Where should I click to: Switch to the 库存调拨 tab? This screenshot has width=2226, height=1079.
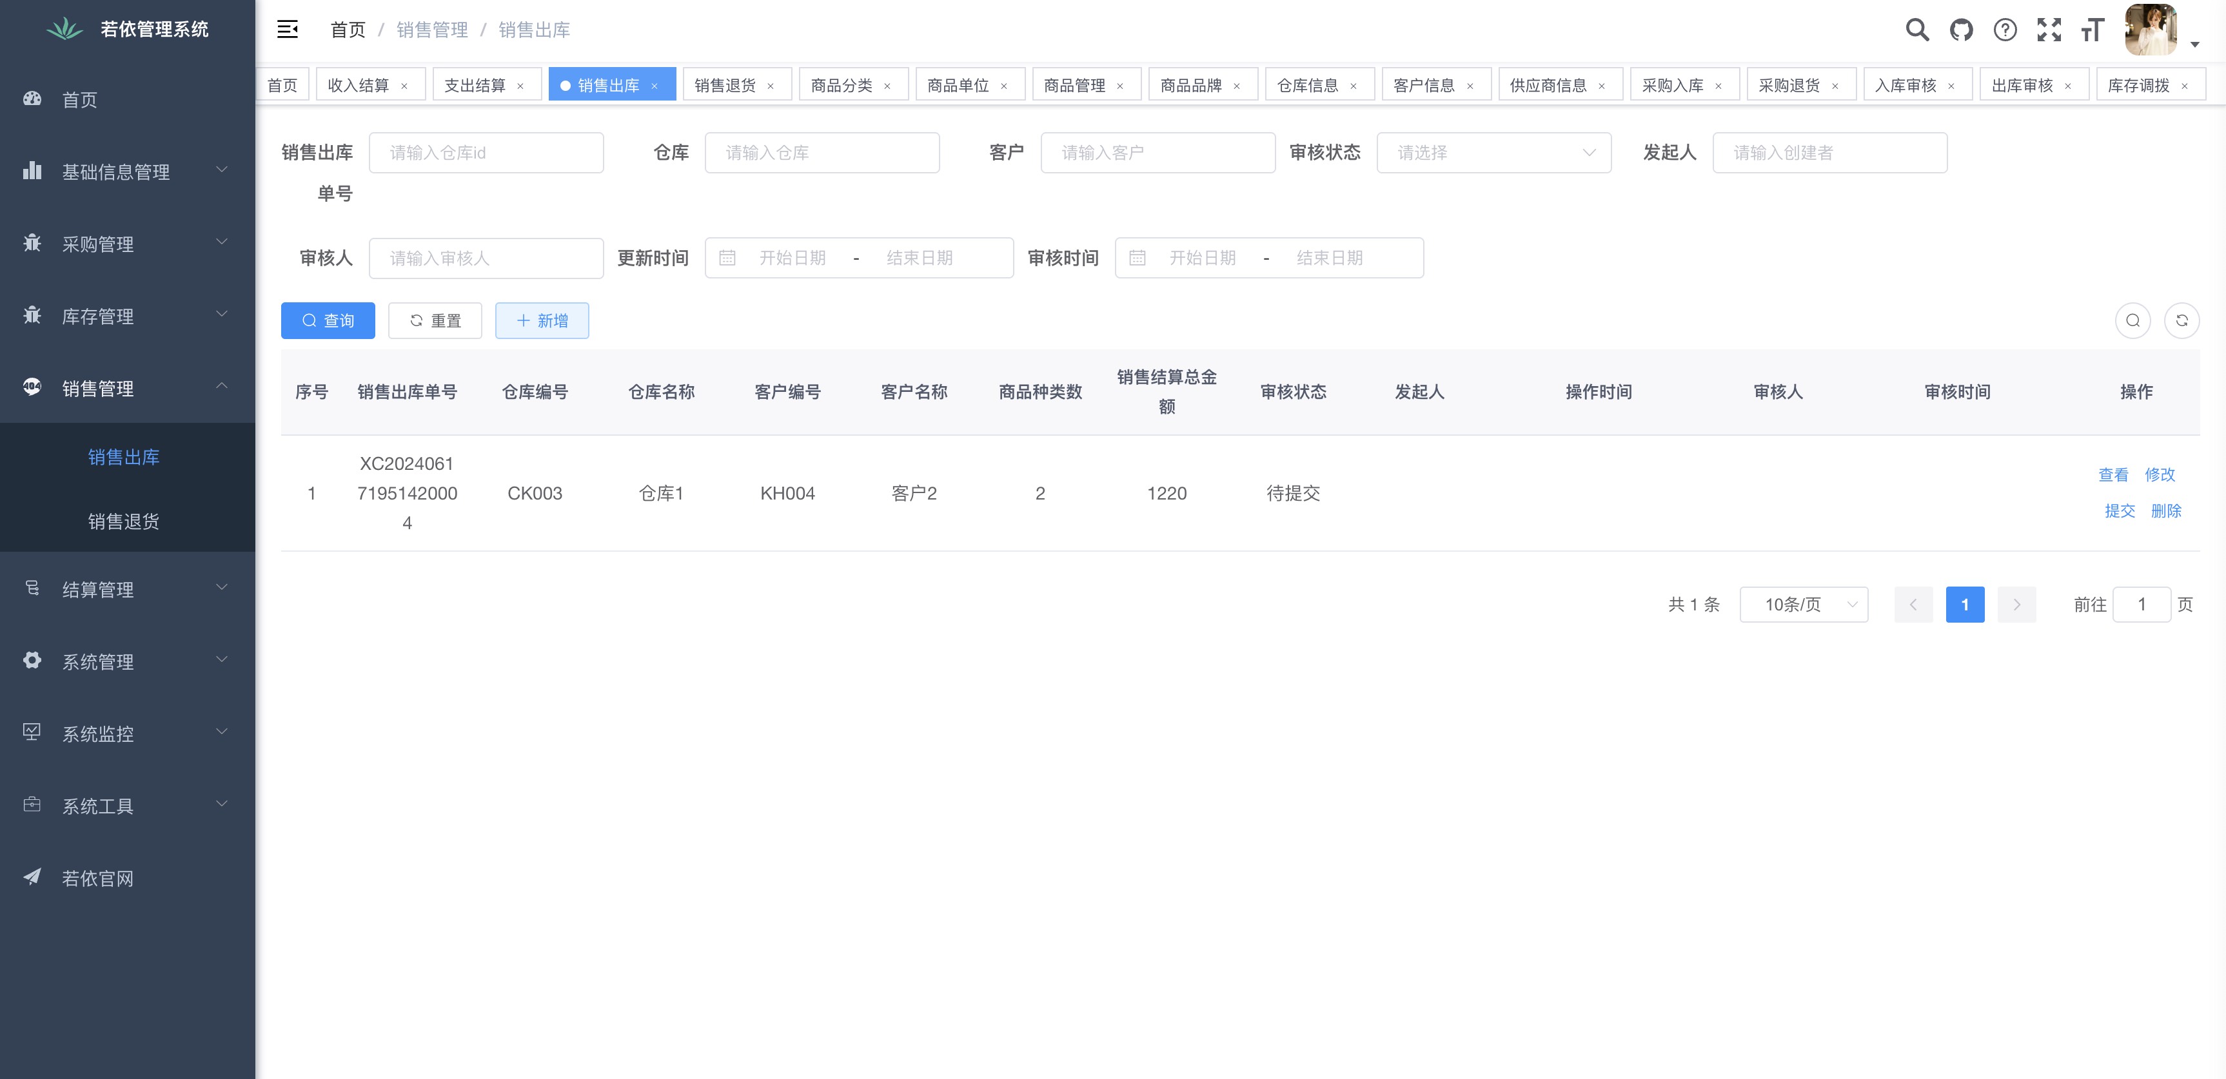2138,86
